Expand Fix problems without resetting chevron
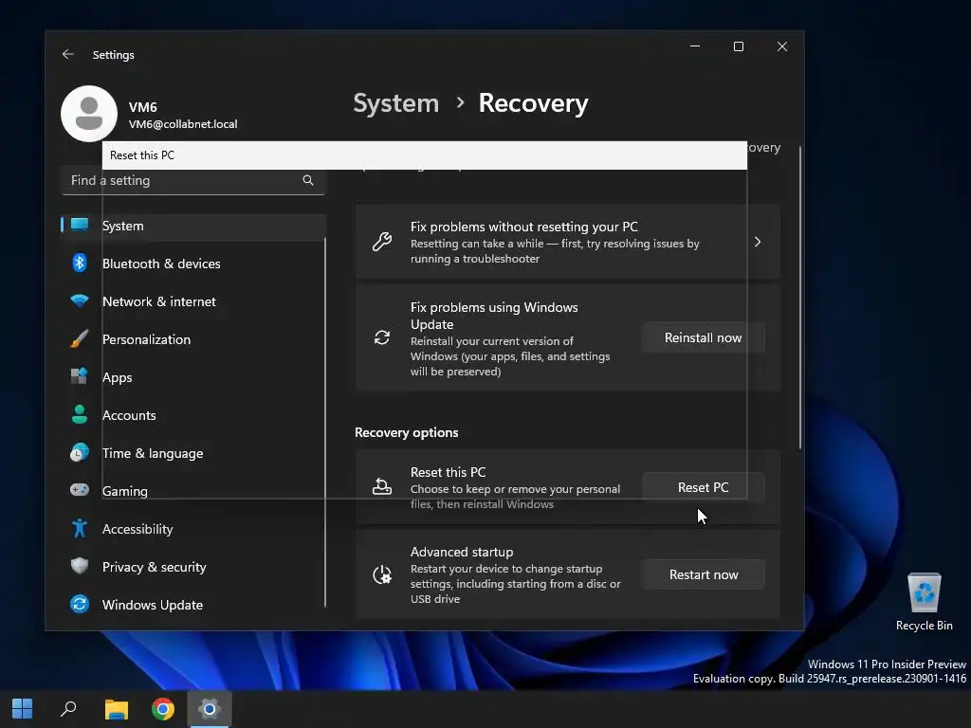The width and height of the screenshot is (971, 728). tap(758, 242)
